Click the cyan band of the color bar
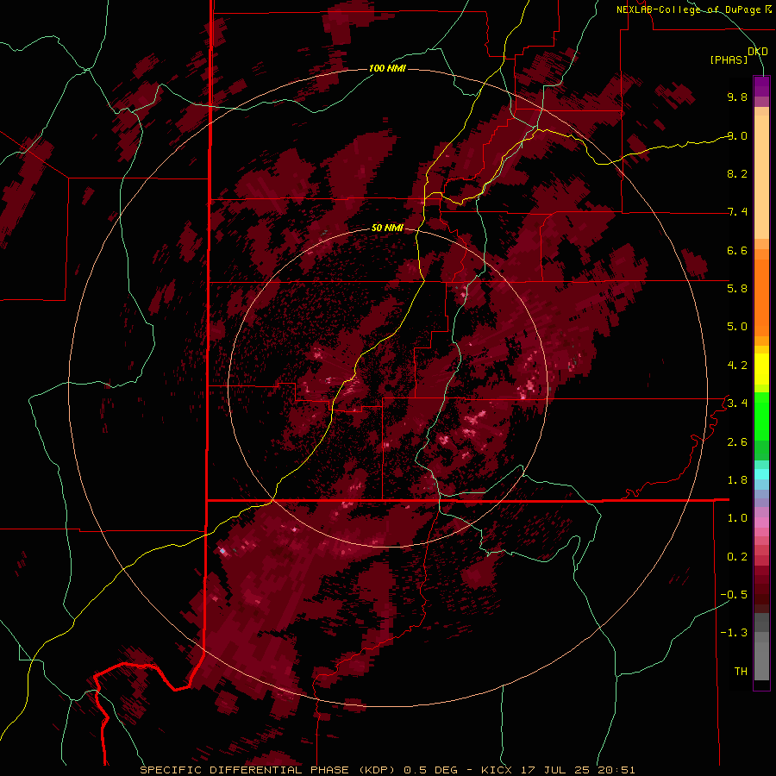Image resolution: width=776 pixels, height=776 pixels. [761, 474]
